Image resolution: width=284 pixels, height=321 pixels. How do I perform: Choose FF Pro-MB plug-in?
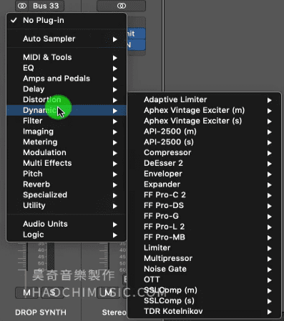click(x=205, y=237)
